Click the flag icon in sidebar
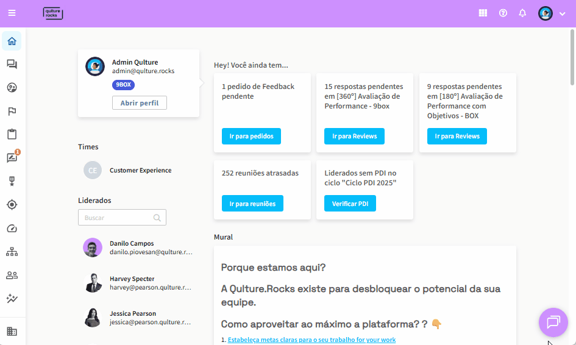The height and width of the screenshot is (345, 576). [12, 111]
